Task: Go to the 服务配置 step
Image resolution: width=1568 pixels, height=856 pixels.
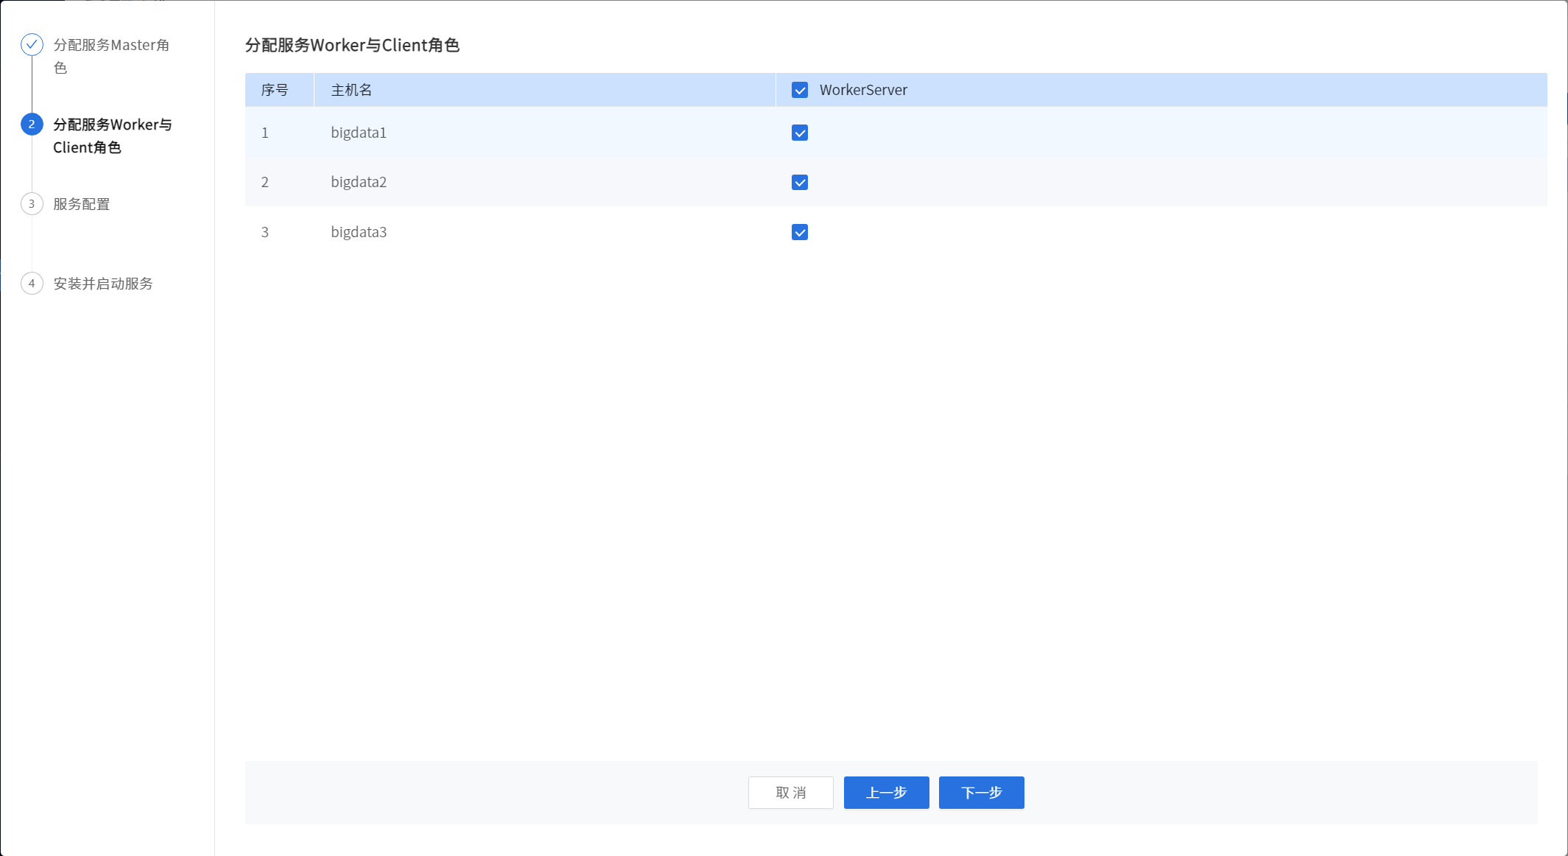Action: click(x=82, y=204)
